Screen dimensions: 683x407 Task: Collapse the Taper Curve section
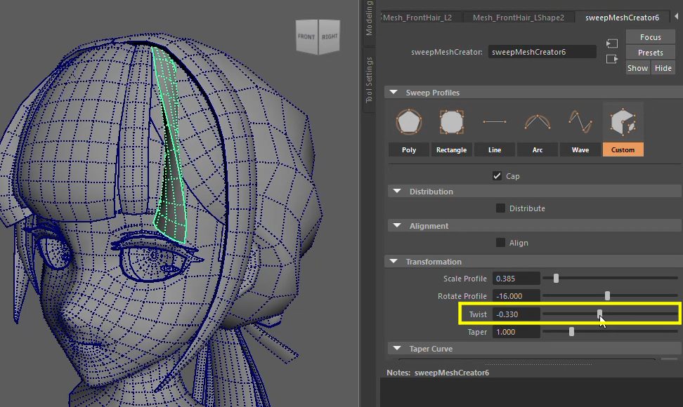396,349
